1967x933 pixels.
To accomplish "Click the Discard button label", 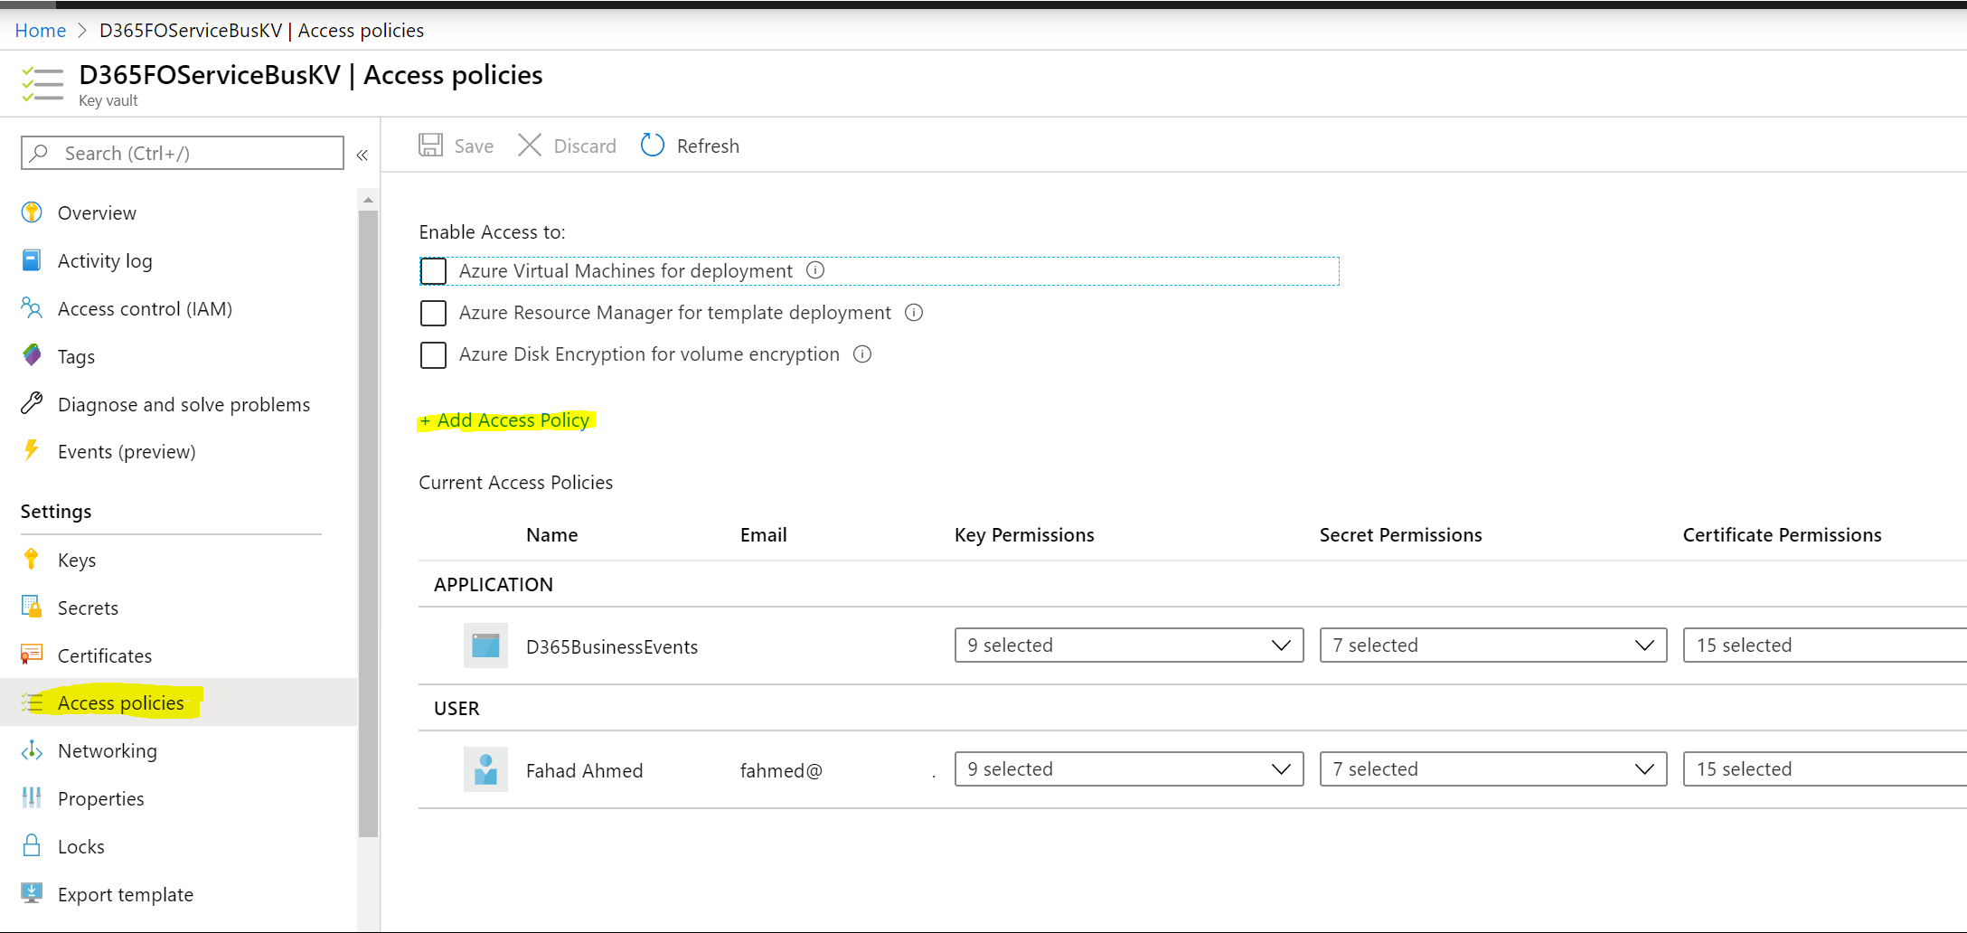I will (x=585, y=146).
